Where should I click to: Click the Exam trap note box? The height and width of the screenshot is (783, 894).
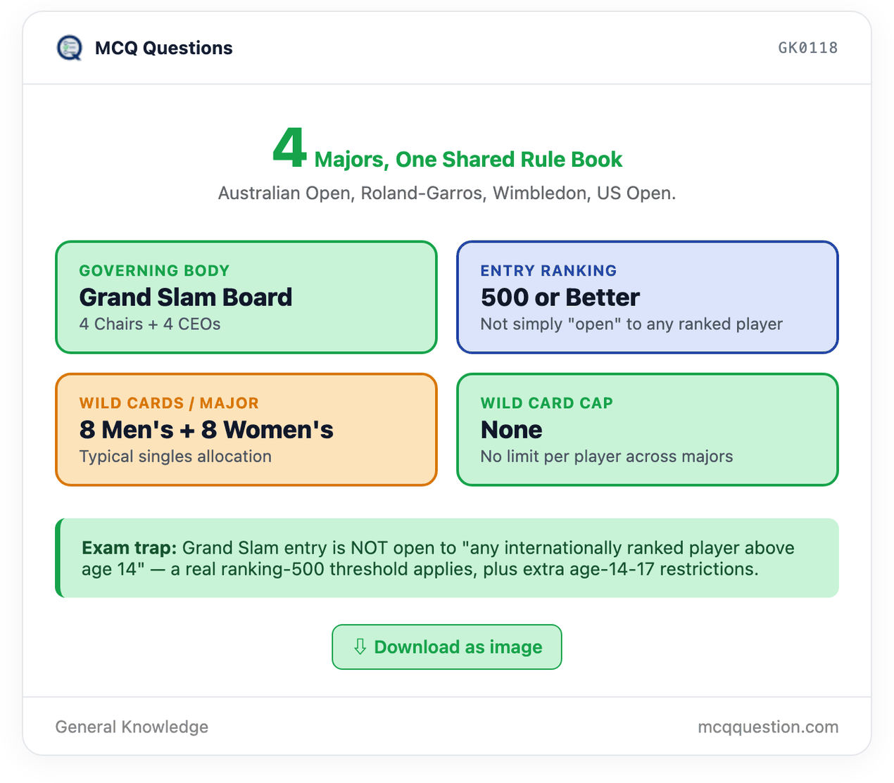(x=447, y=558)
